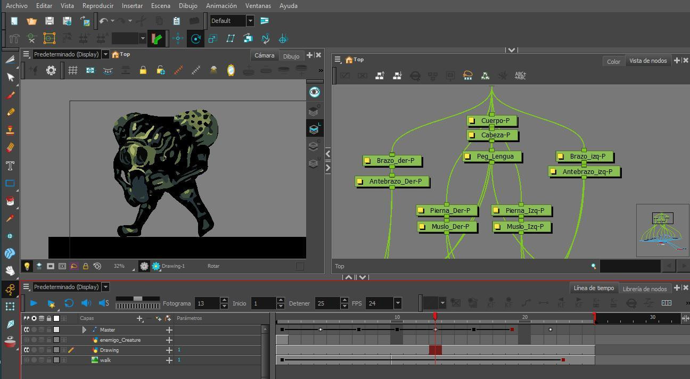Click the Undo arrow icon
This screenshot has height=379, width=690.
103,21
